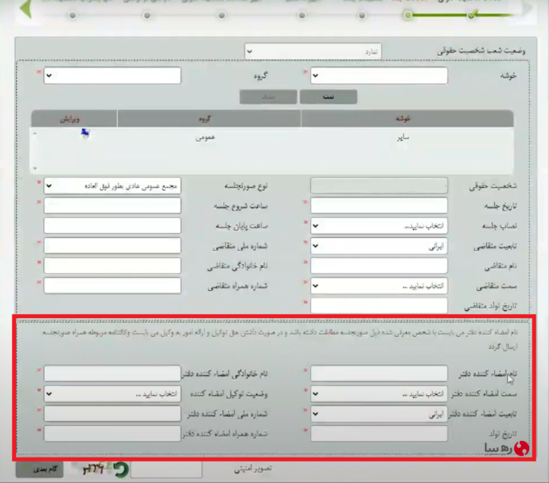Image resolution: width=549 pixels, height=483 pixels.
Task: Click the نام متقاضی input field
Action: tap(379, 266)
